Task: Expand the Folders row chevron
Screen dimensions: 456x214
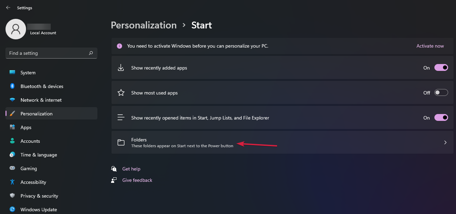Action: (x=445, y=142)
